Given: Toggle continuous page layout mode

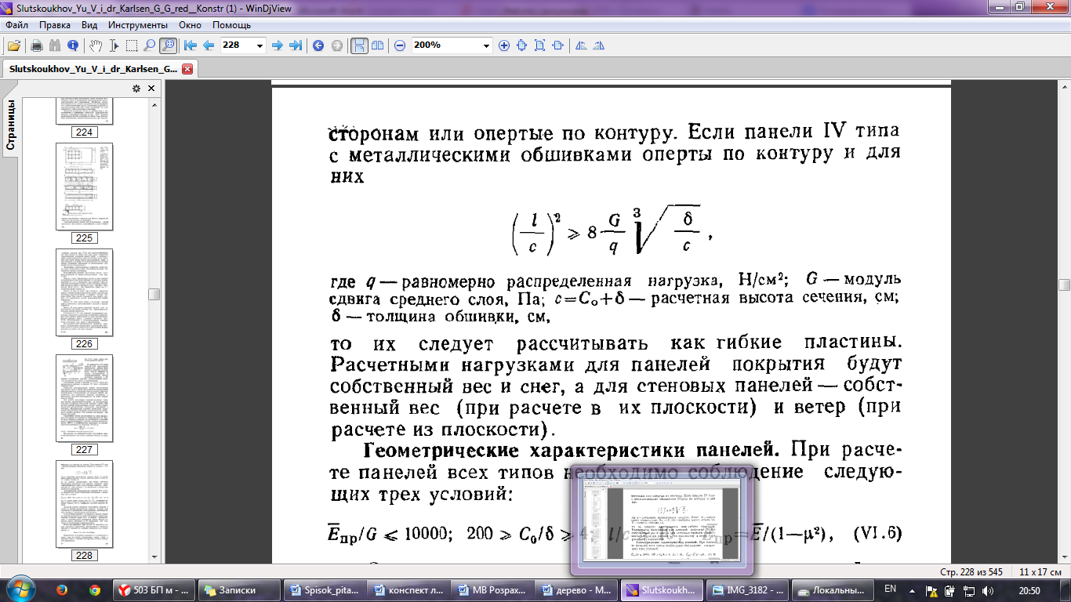Looking at the screenshot, I should click(x=358, y=45).
